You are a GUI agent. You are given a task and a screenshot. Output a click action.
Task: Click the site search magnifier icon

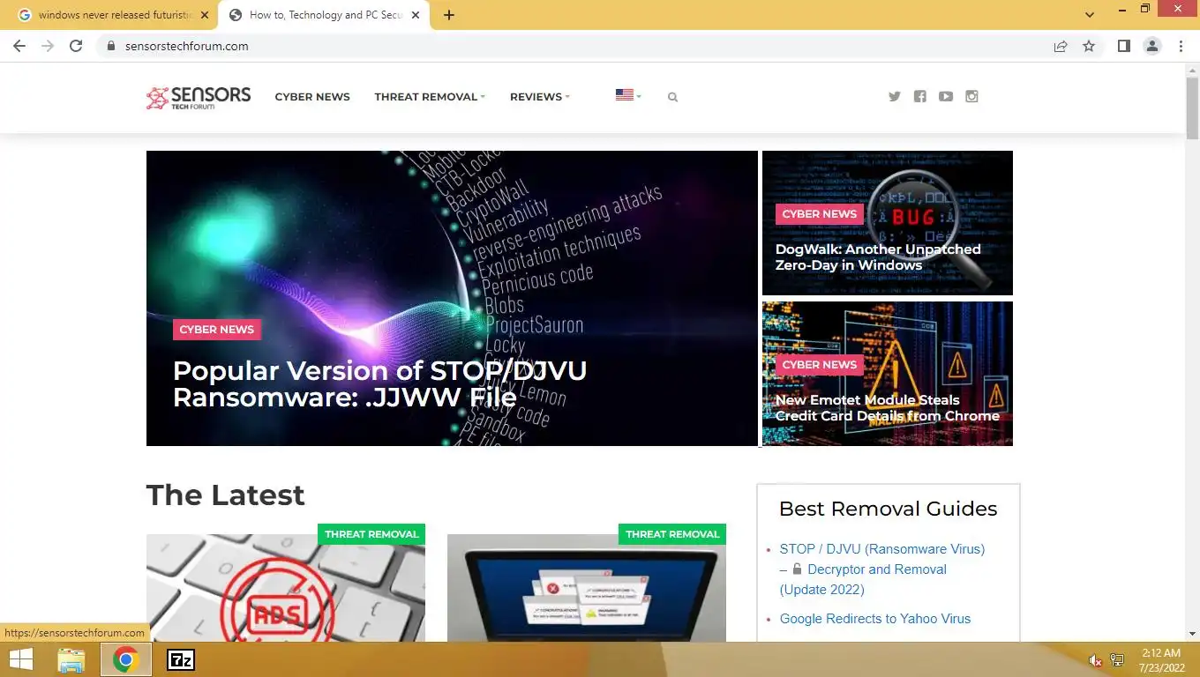tap(672, 97)
